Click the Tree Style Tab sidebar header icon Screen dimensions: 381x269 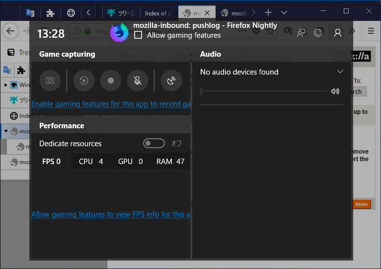click(x=11, y=52)
